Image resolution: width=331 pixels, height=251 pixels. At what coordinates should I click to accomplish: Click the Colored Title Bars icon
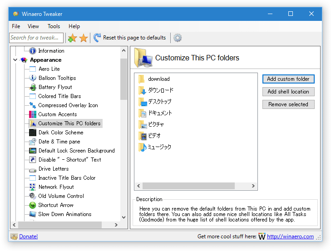pyautogui.click(x=33, y=96)
